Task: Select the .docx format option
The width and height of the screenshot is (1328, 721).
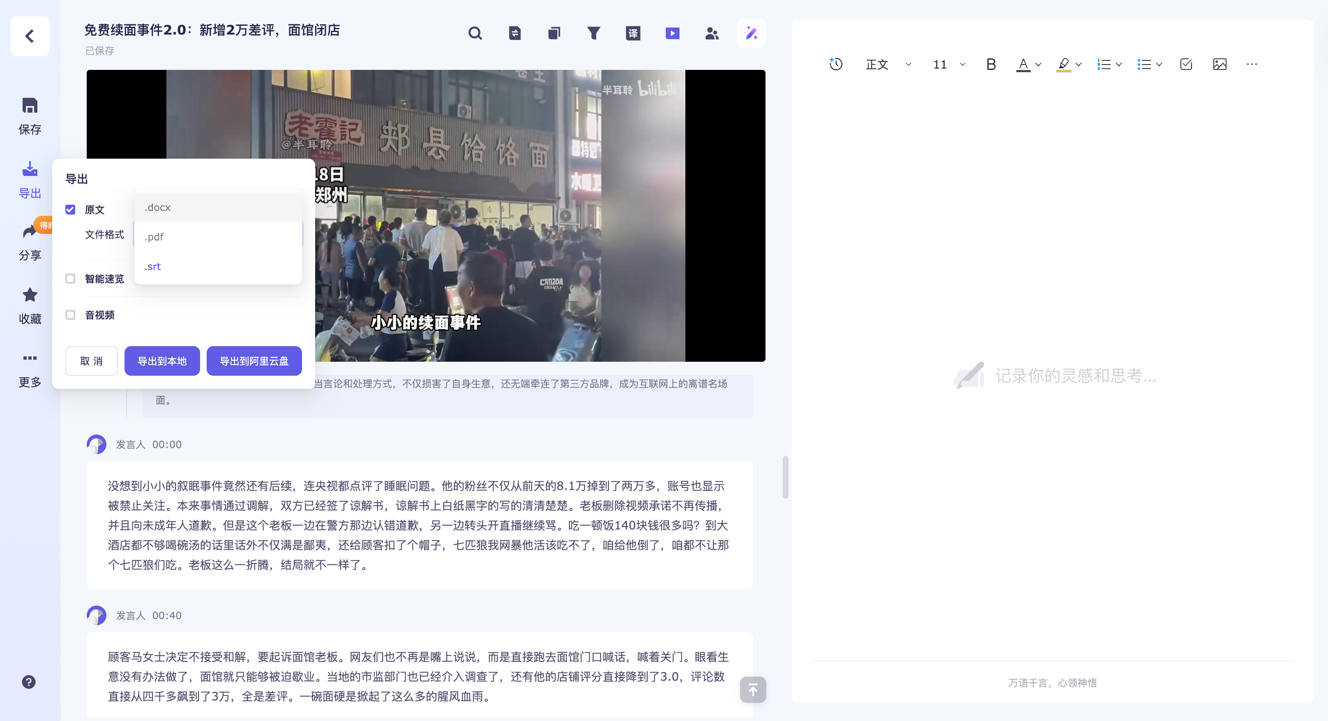Action: tap(217, 207)
